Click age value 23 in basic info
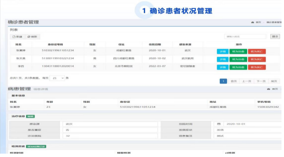This screenshot has width=284, height=157. 48,107
